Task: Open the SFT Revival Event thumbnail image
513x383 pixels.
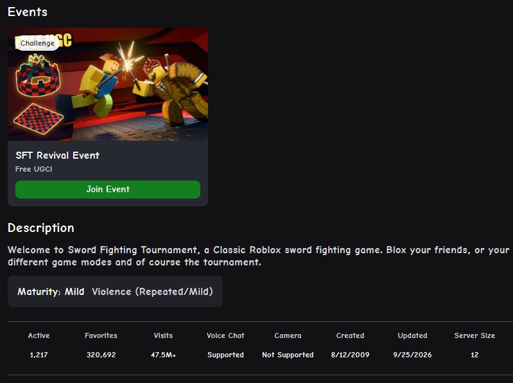Action: click(x=108, y=84)
